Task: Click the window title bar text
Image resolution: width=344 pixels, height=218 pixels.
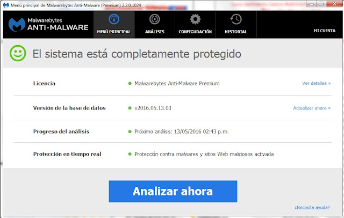Action: tap(76, 5)
